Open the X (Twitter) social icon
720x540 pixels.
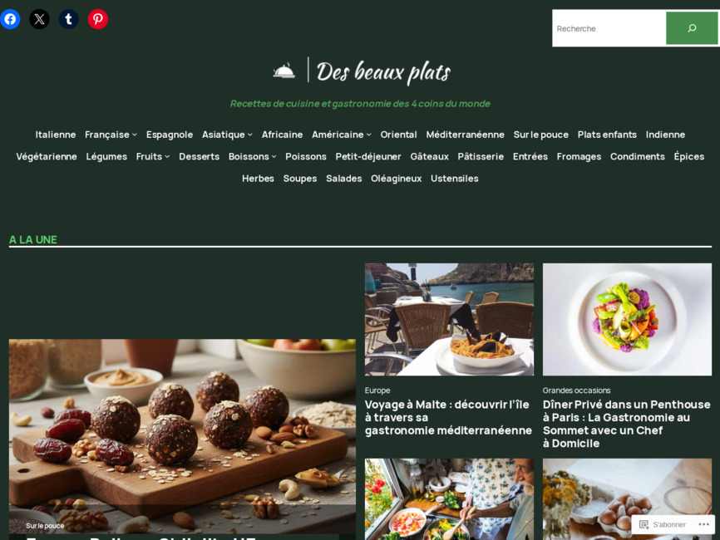(39, 19)
